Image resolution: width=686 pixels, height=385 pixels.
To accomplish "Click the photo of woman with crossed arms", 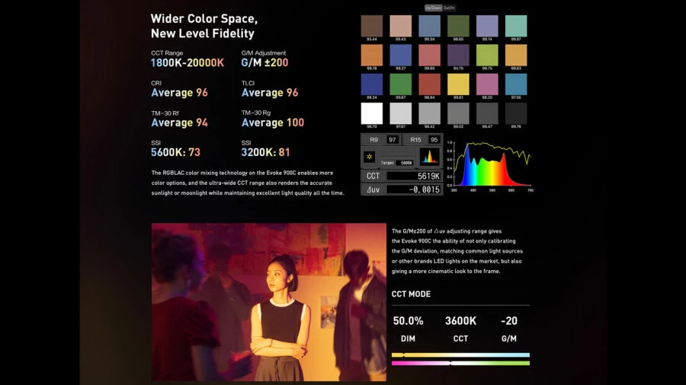I will pyautogui.click(x=268, y=301).
